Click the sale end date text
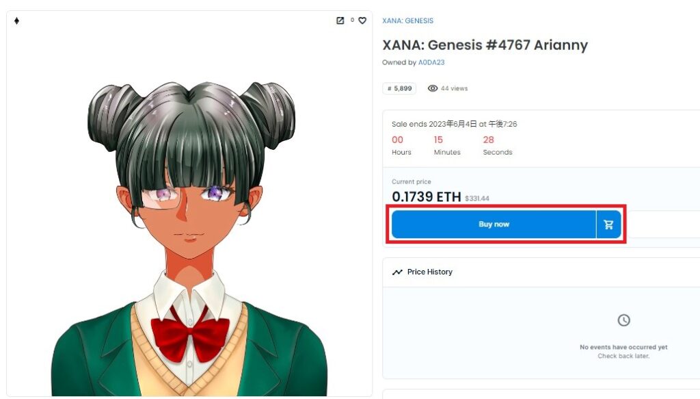The height and width of the screenshot is (399, 700). click(x=455, y=124)
